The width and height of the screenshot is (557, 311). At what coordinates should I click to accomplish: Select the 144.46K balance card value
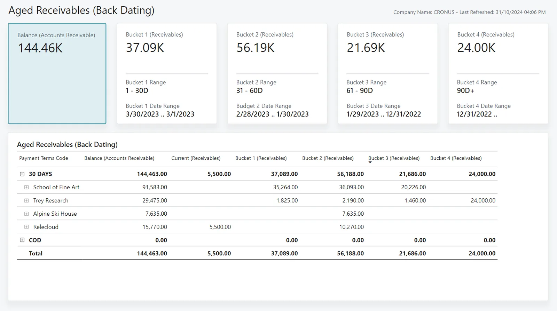pyautogui.click(x=40, y=48)
